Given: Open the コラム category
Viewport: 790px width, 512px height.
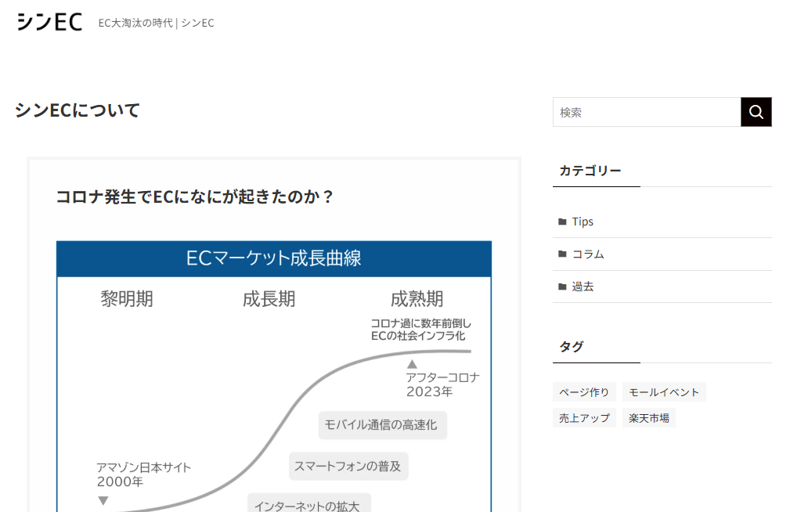Looking at the screenshot, I should (590, 254).
